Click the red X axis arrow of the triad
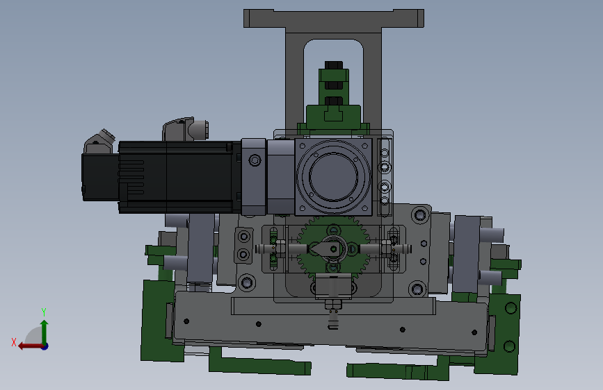The height and width of the screenshot is (390, 603). (x=31, y=346)
